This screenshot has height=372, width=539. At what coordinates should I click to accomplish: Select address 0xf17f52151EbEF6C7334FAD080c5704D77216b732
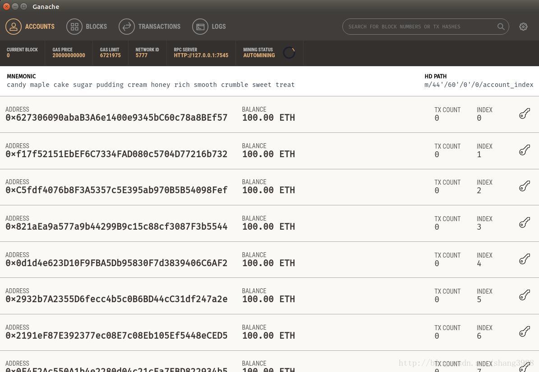[116, 154]
